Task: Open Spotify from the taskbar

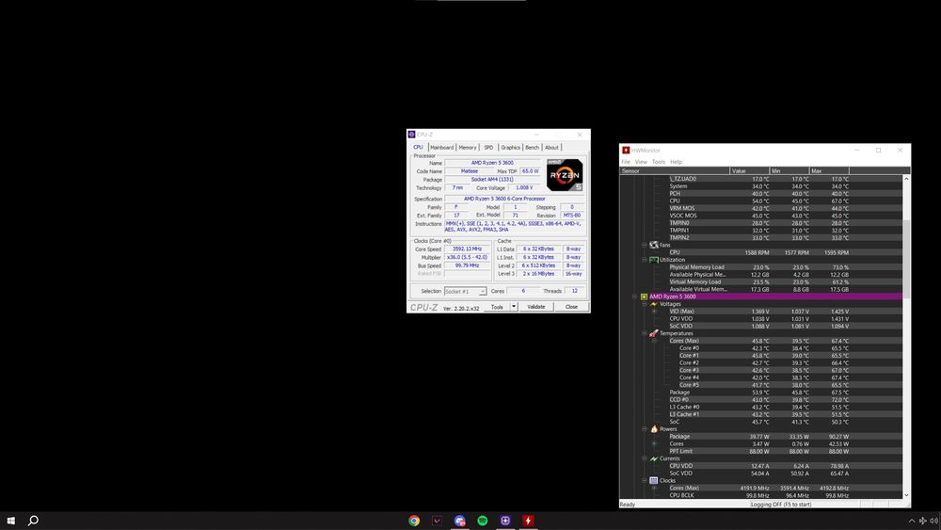Action: [483, 521]
